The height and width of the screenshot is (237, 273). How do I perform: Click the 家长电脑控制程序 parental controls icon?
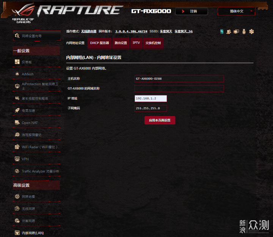point(17,98)
